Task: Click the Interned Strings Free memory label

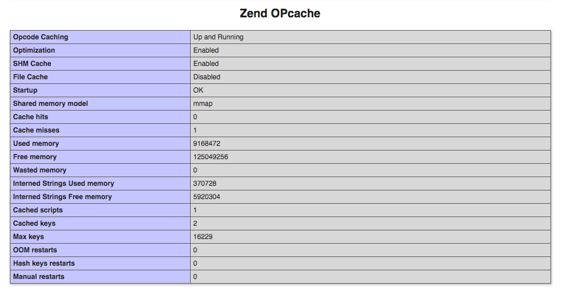Action: (x=63, y=197)
